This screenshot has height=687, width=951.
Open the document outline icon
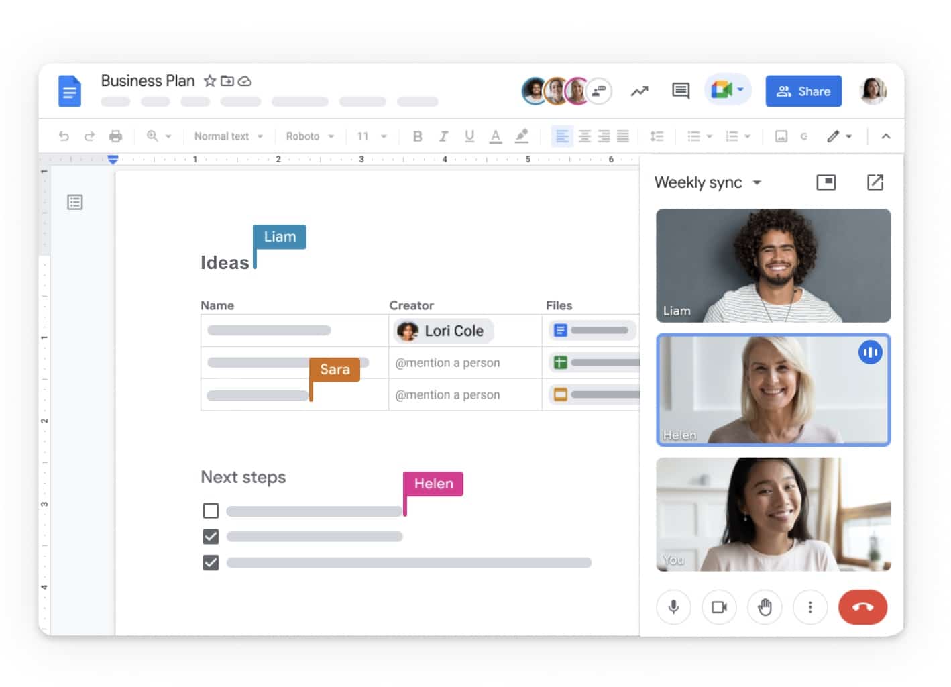coord(75,202)
